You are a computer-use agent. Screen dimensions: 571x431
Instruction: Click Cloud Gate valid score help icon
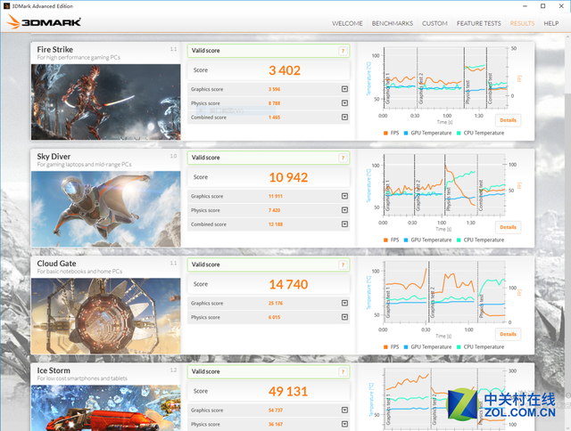coord(342,264)
